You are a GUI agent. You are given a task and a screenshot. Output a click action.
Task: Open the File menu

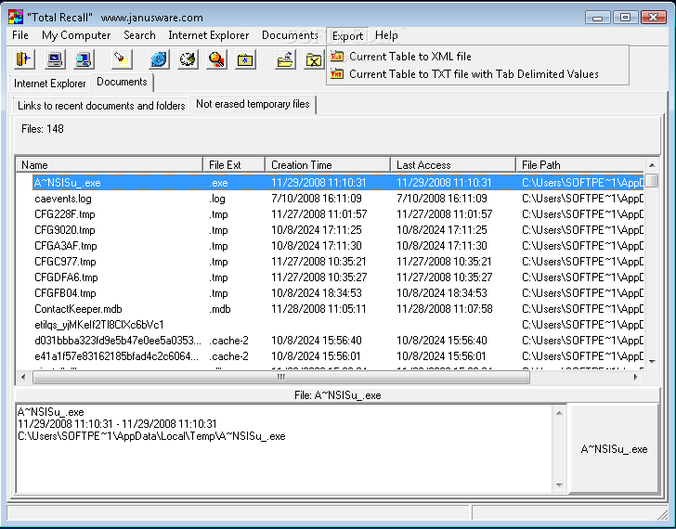click(x=20, y=35)
